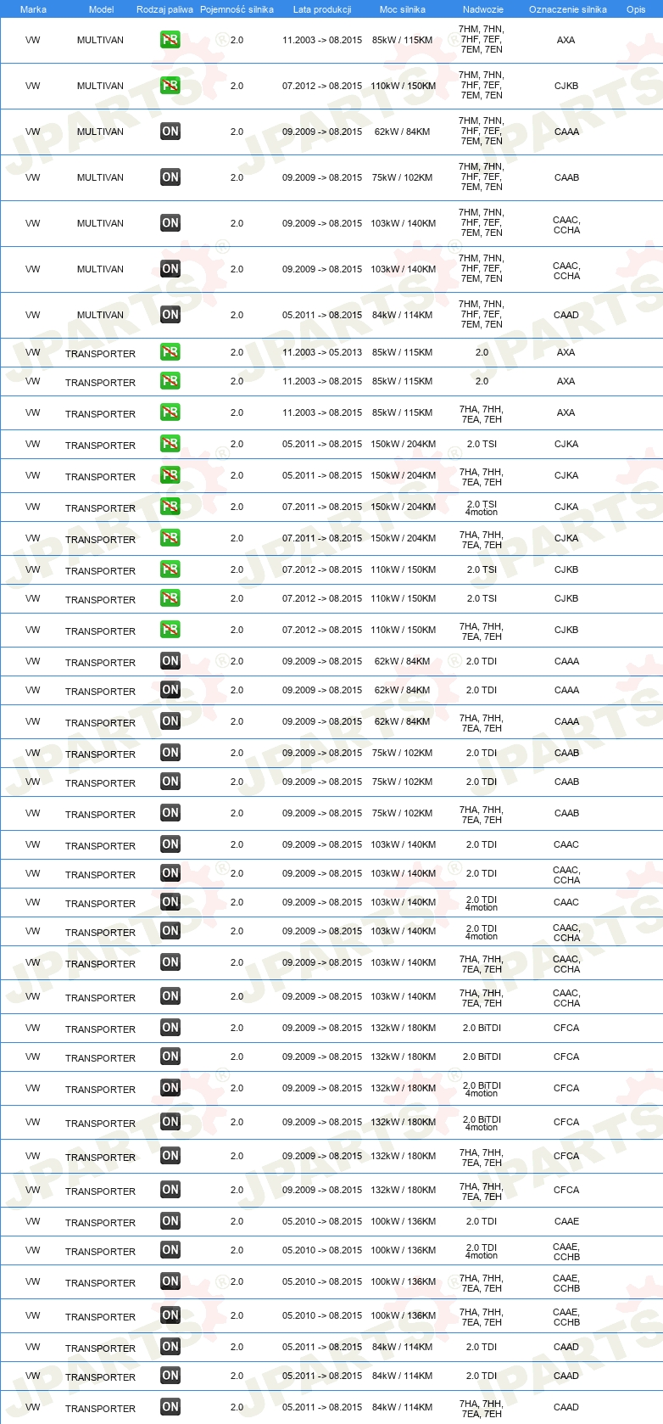This screenshot has width=663, height=1424.
Task: Click the '2.0 TSI 4motion' body cell
Action: click(482, 507)
